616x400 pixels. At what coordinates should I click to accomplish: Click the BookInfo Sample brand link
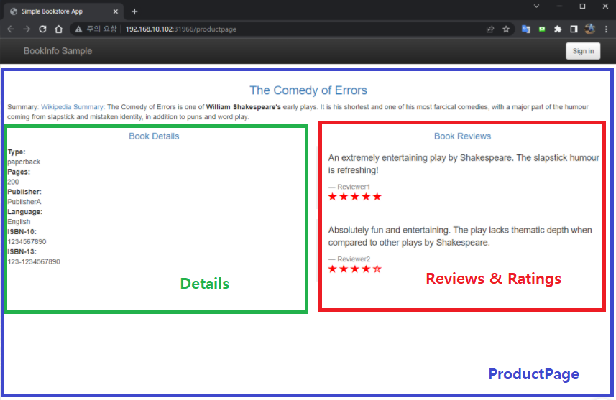[58, 51]
